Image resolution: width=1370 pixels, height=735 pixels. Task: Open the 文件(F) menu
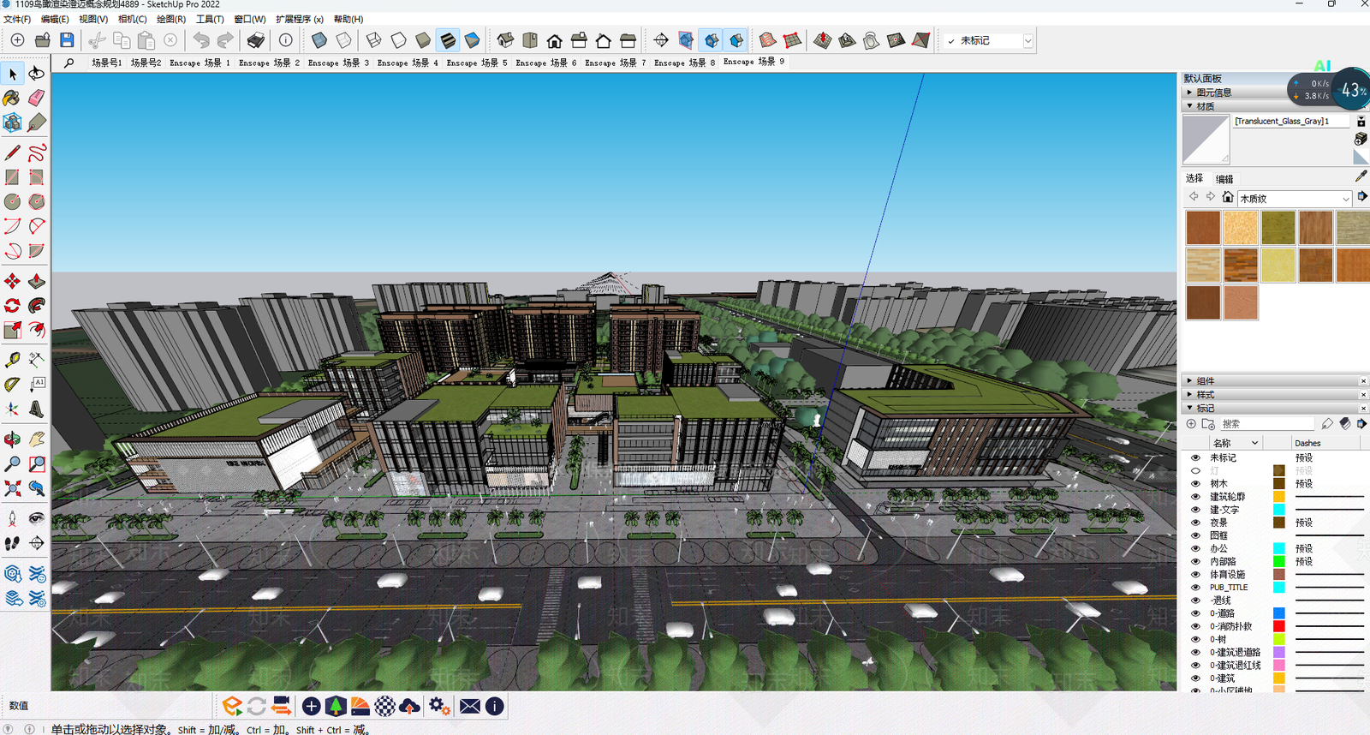pyautogui.click(x=17, y=19)
